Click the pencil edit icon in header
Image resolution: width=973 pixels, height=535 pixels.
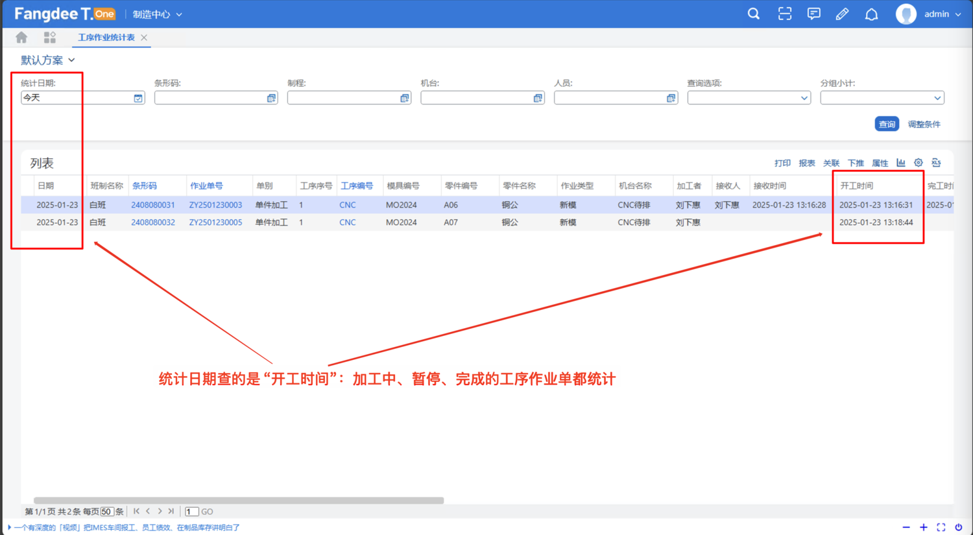point(842,14)
